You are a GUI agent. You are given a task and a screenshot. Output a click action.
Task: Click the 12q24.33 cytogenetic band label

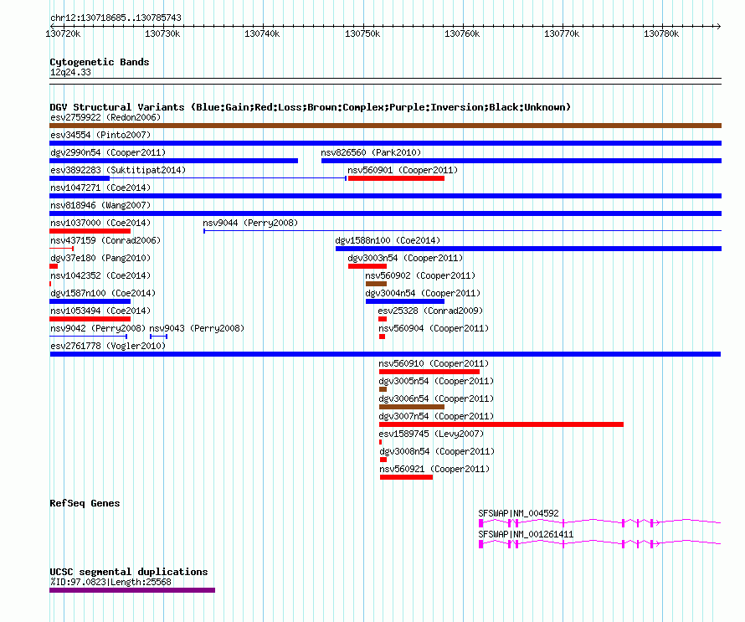click(70, 72)
